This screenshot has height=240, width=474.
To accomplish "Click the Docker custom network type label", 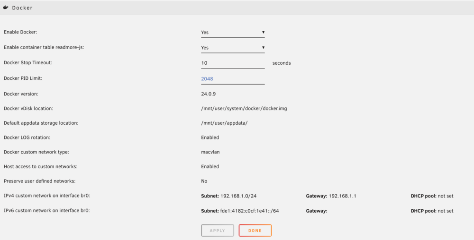I will point(36,152).
